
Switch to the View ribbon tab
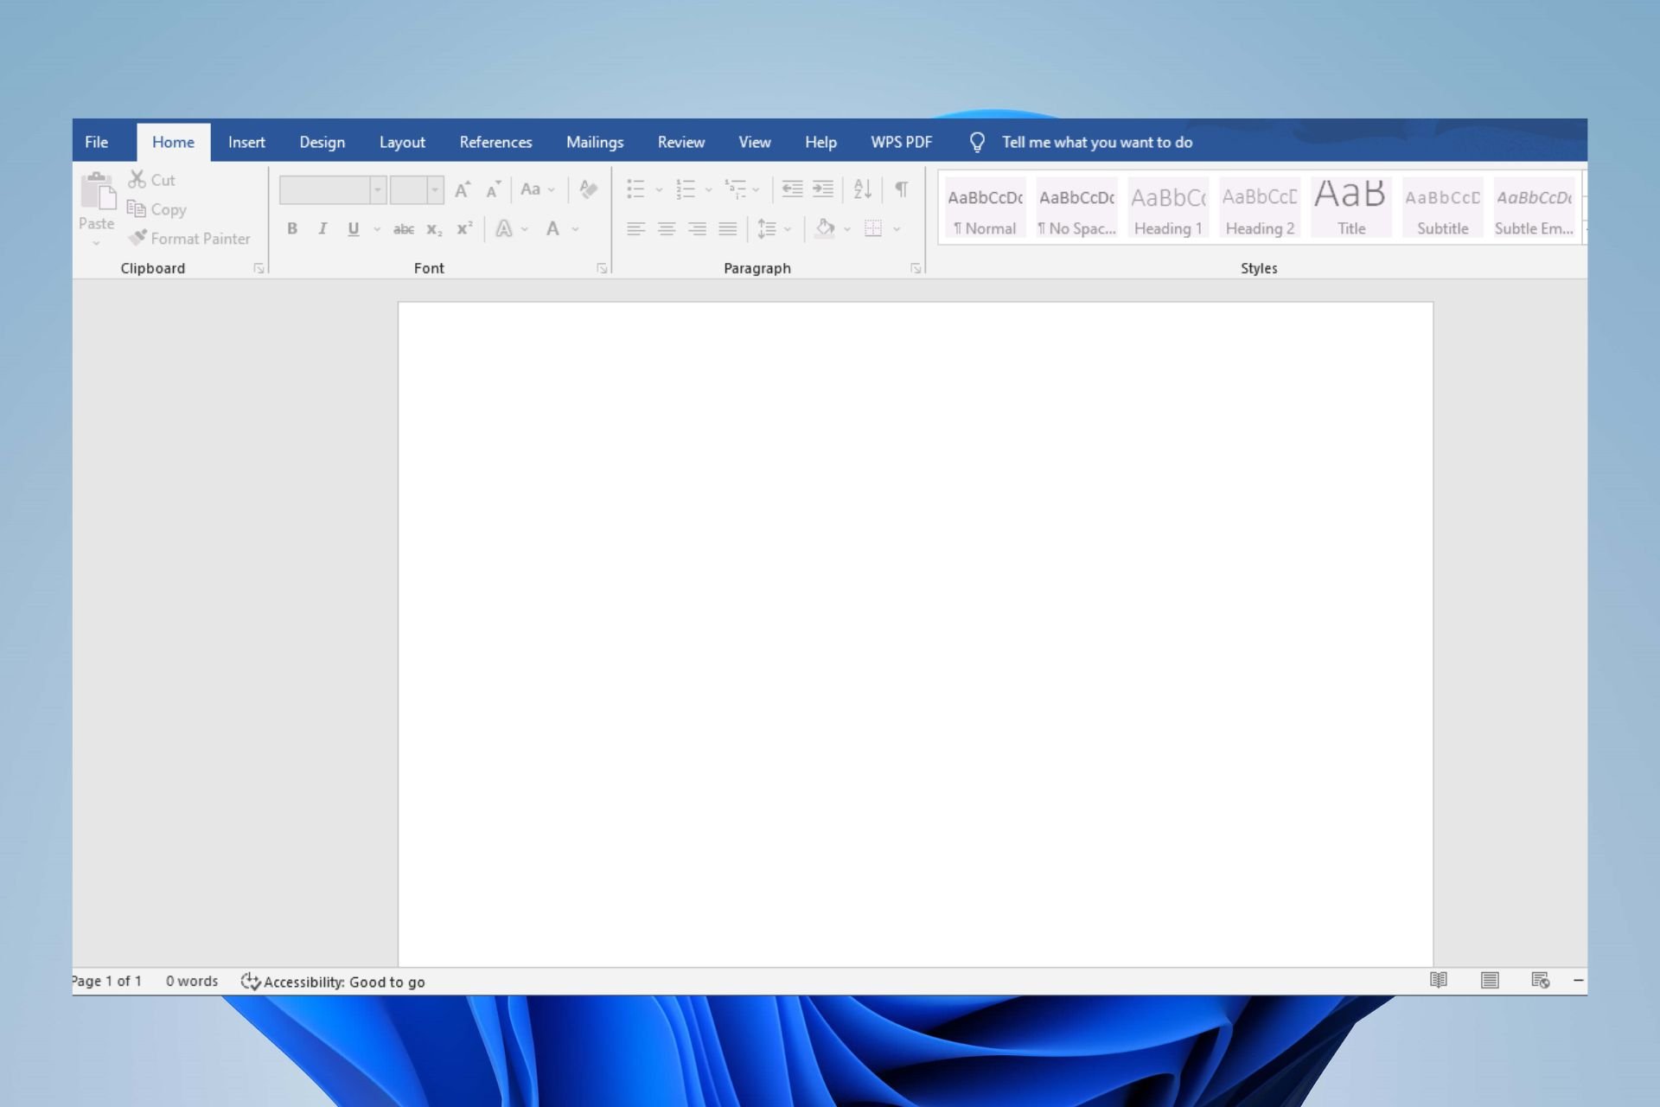(x=753, y=142)
